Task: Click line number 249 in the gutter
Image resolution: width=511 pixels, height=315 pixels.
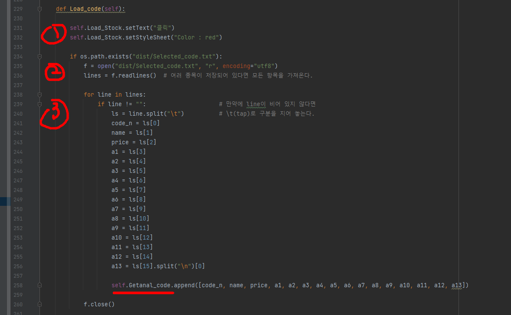Action: tap(18, 199)
